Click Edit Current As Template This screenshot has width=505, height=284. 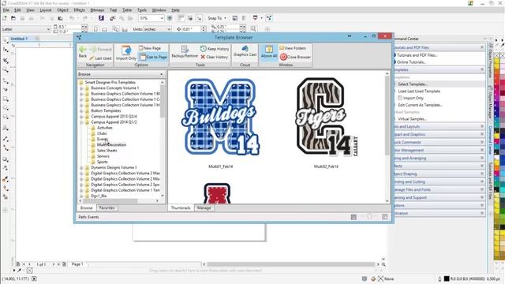coord(420,105)
